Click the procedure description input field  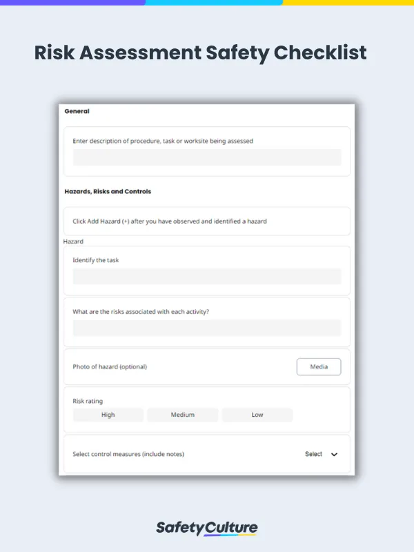pos(206,157)
